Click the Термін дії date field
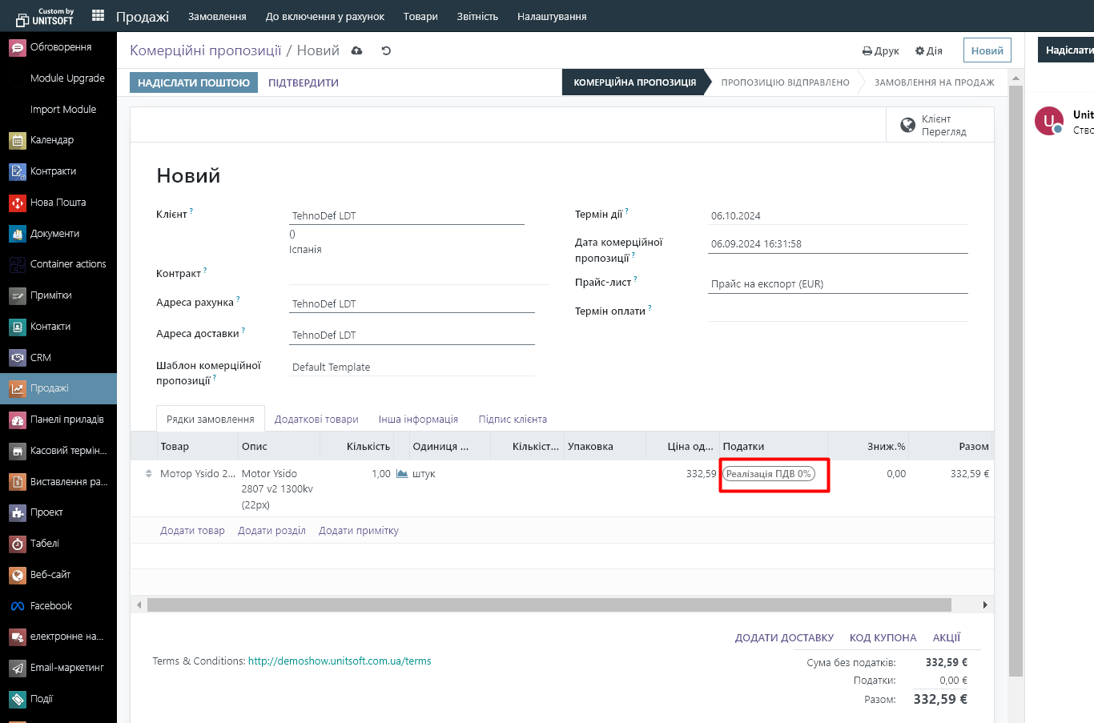This screenshot has width=1094, height=723. pos(837,215)
